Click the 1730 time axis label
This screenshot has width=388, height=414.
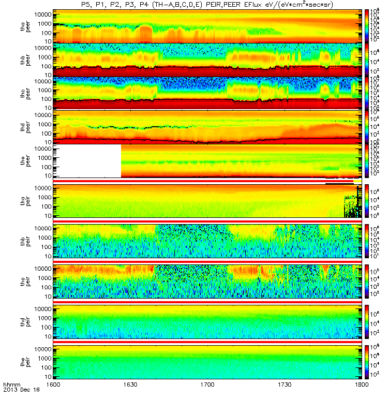(x=285, y=385)
